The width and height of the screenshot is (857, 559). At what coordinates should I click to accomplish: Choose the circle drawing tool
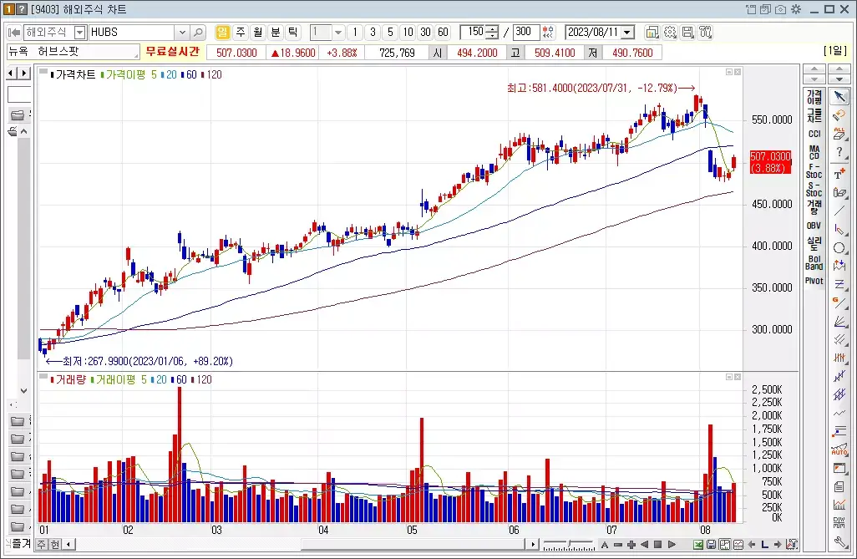click(839, 248)
